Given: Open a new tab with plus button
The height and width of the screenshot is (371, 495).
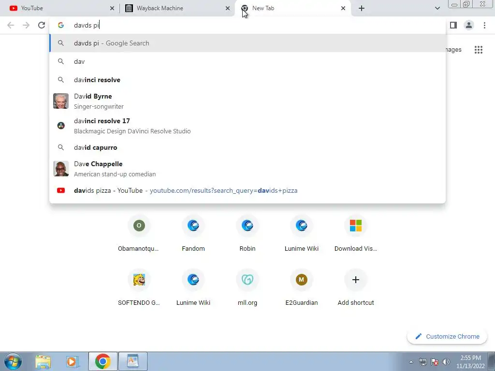Looking at the screenshot, I should click(362, 8).
